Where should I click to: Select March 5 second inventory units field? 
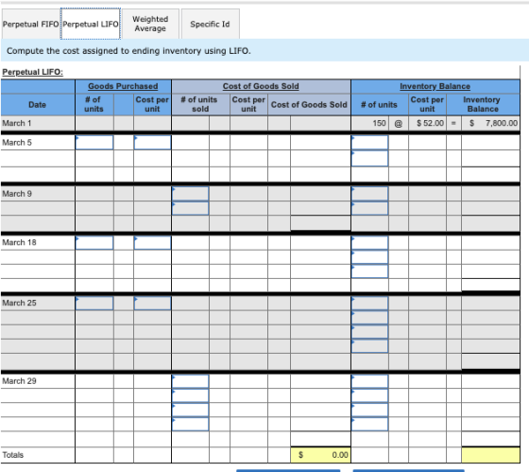(369, 159)
